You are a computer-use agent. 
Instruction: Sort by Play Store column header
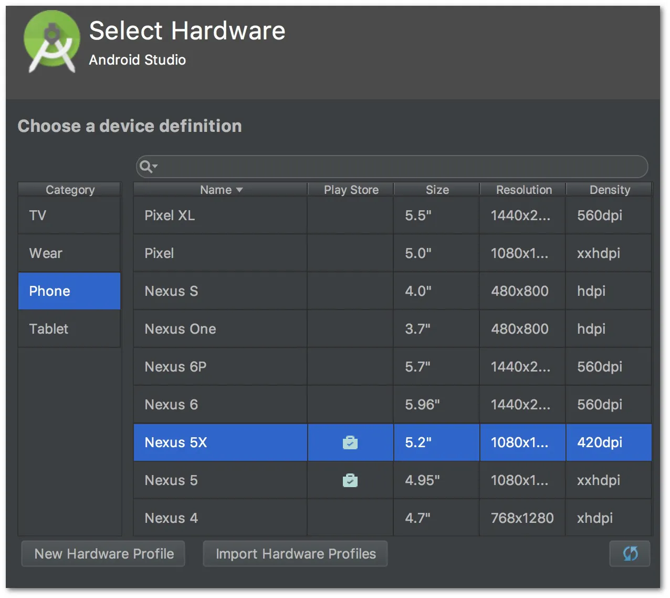click(351, 190)
